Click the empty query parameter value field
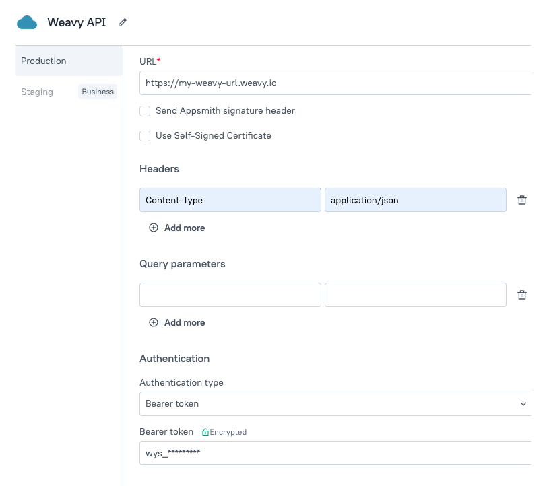Viewport: 547px width, 486px height. tap(416, 295)
